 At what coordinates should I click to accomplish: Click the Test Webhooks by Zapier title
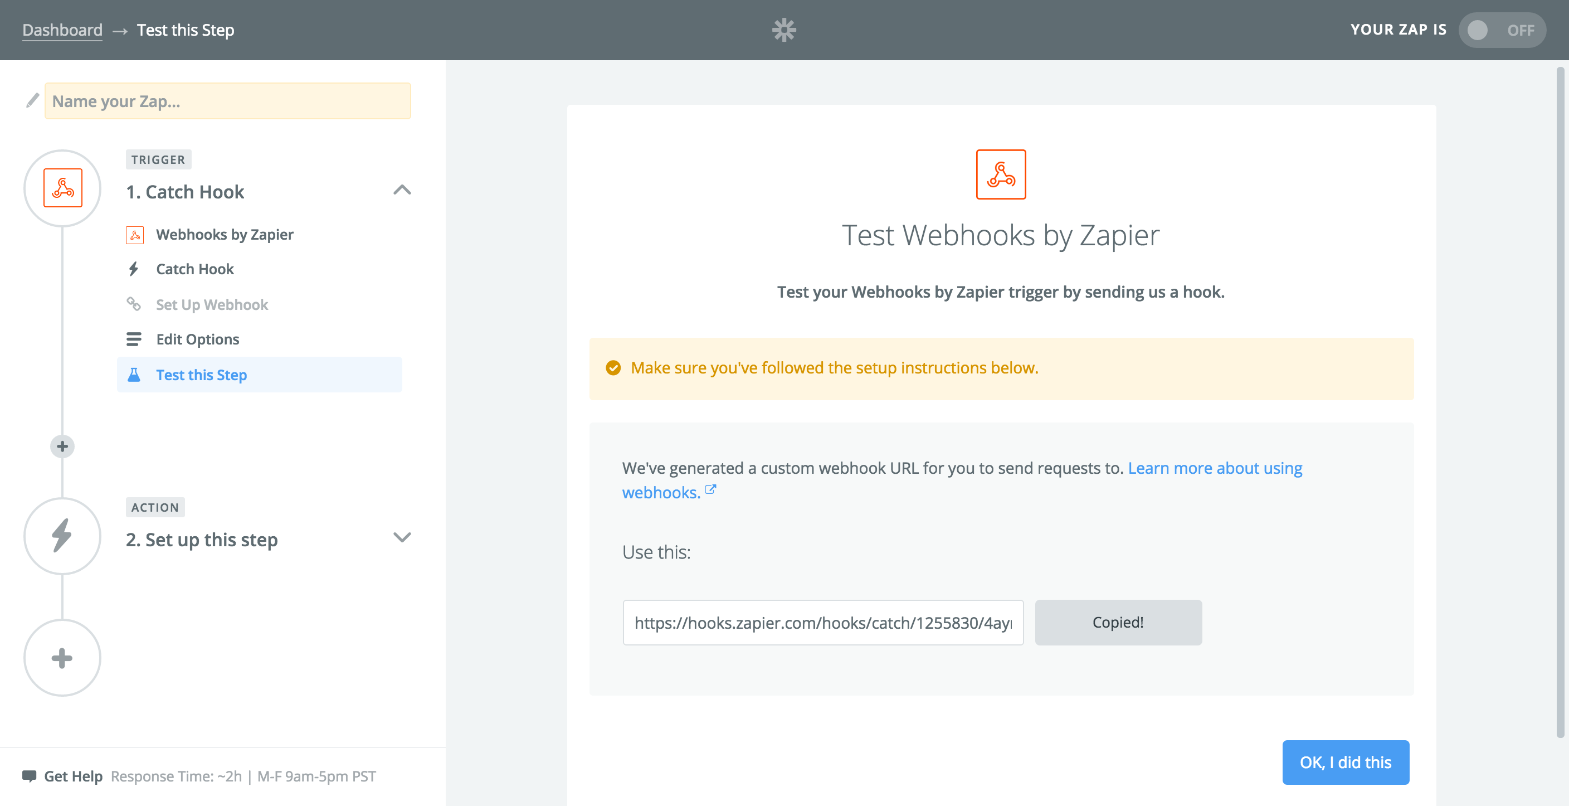(1001, 235)
